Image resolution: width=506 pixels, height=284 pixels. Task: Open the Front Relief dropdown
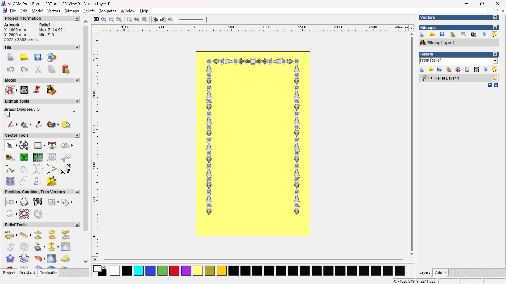pyautogui.click(x=495, y=61)
